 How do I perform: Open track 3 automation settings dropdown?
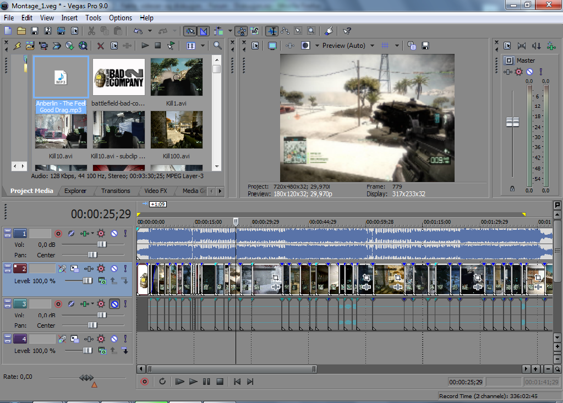92,304
